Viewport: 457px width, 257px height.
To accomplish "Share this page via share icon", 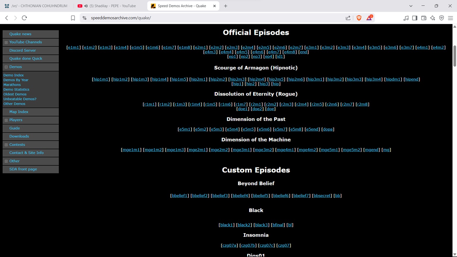I will click(x=348, y=18).
